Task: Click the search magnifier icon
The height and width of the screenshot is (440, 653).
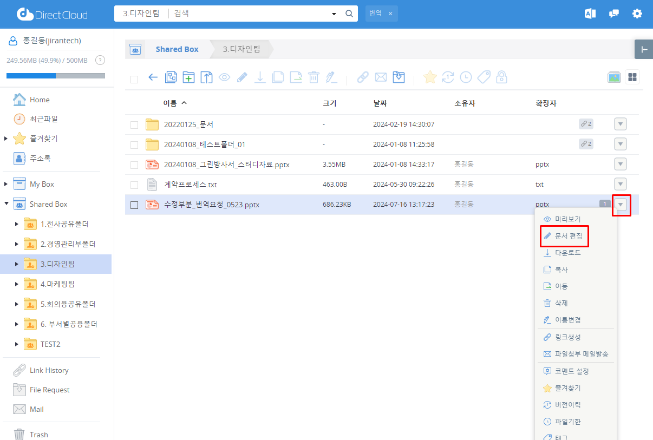Action: click(349, 14)
